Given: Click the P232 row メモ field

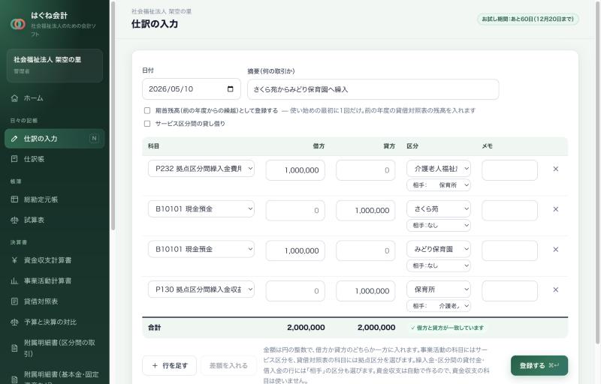Looking at the screenshot, I should click(x=509, y=170).
